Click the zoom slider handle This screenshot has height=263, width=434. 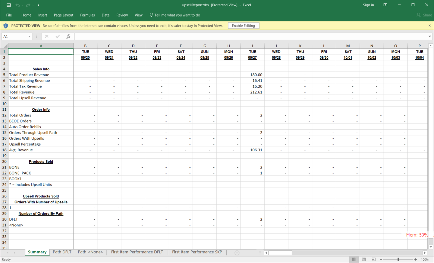(x=398, y=259)
